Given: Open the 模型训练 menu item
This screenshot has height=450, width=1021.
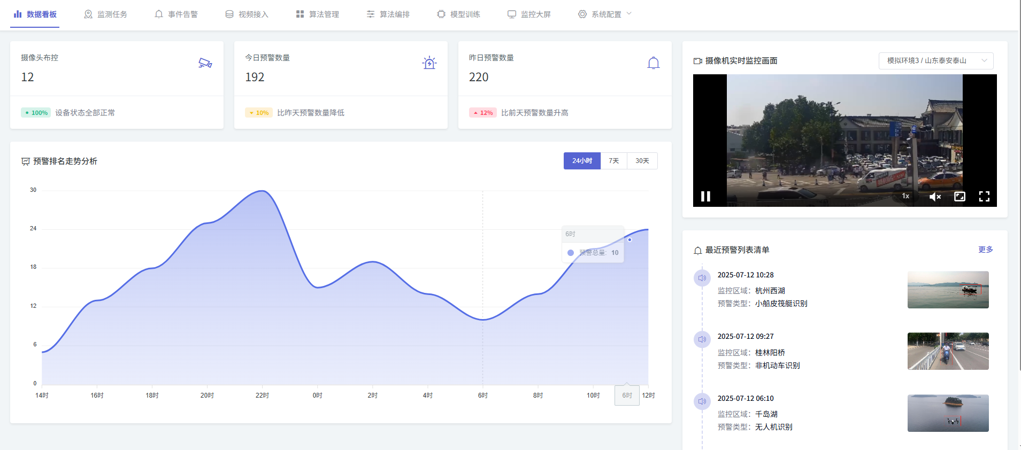Looking at the screenshot, I should (459, 14).
